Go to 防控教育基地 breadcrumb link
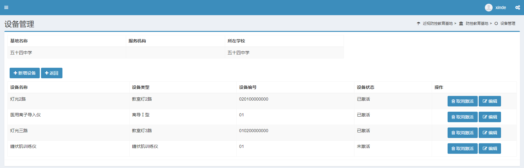The height and width of the screenshot is (168, 524). [x=477, y=24]
